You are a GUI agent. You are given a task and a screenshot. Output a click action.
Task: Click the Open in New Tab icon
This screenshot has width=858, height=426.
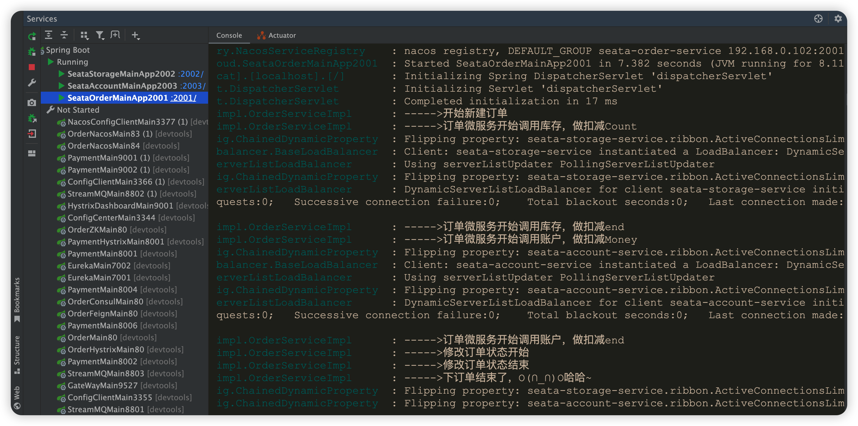(x=115, y=35)
